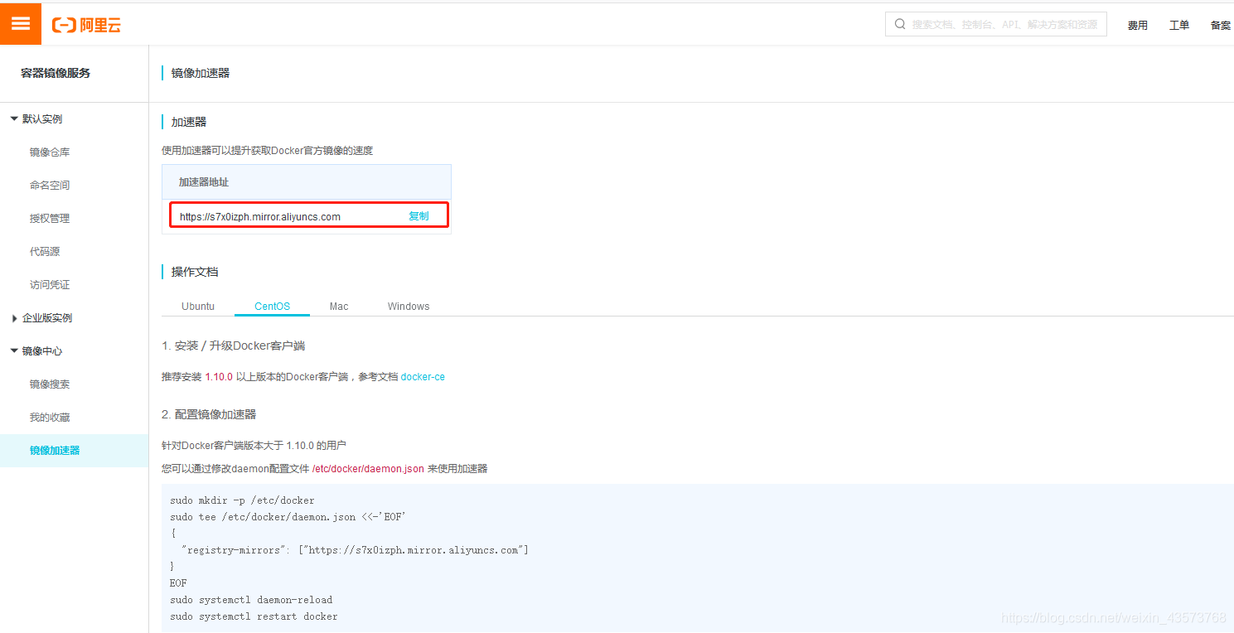The width and height of the screenshot is (1234, 633).
Task: Switch to the Mac tab
Action: tap(339, 307)
